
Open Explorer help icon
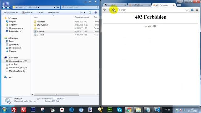pyautogui.click(x=95, y=13)
